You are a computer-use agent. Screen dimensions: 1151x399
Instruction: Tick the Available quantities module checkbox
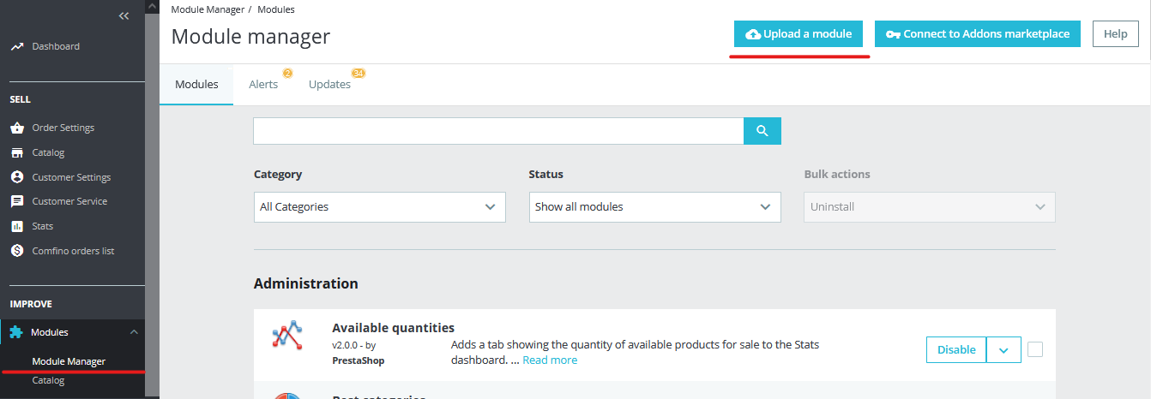[x=1035, y=349]
